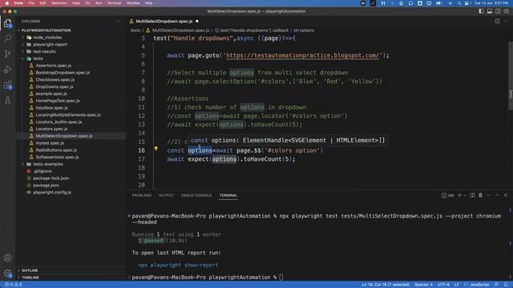Expand the TIMELINE section

tap(30, 278)
